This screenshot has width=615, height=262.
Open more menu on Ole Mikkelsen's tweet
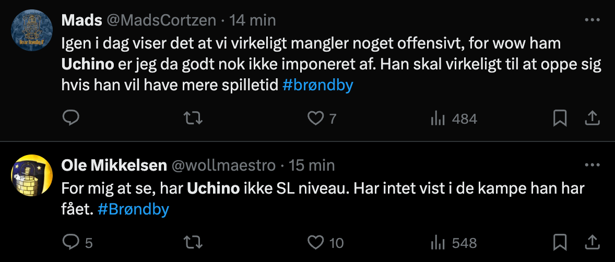click(592, 165)
